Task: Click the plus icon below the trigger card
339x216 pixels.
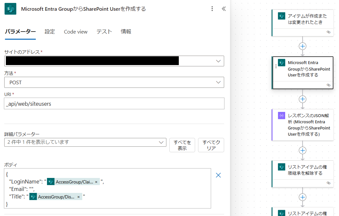Action: click(x=302, y=46)
